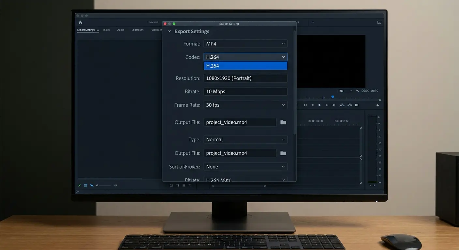Click timeline ruler label 00:06:30.50
Viewport: 459px width, 250px height.
coord(316,121)
